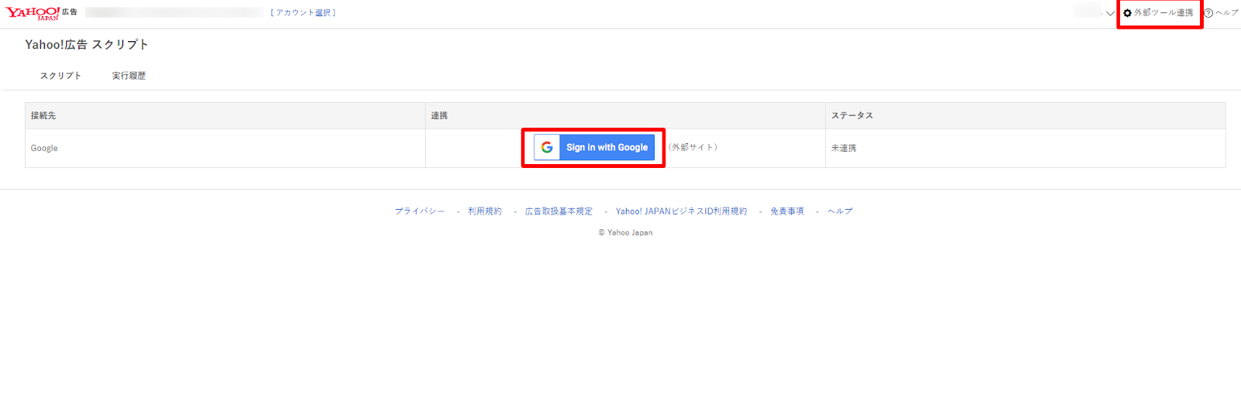Open the 広告取扱基本規定 footer link

tap(558, 211)
